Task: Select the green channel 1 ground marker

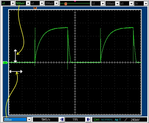Action: pos(5,63)
